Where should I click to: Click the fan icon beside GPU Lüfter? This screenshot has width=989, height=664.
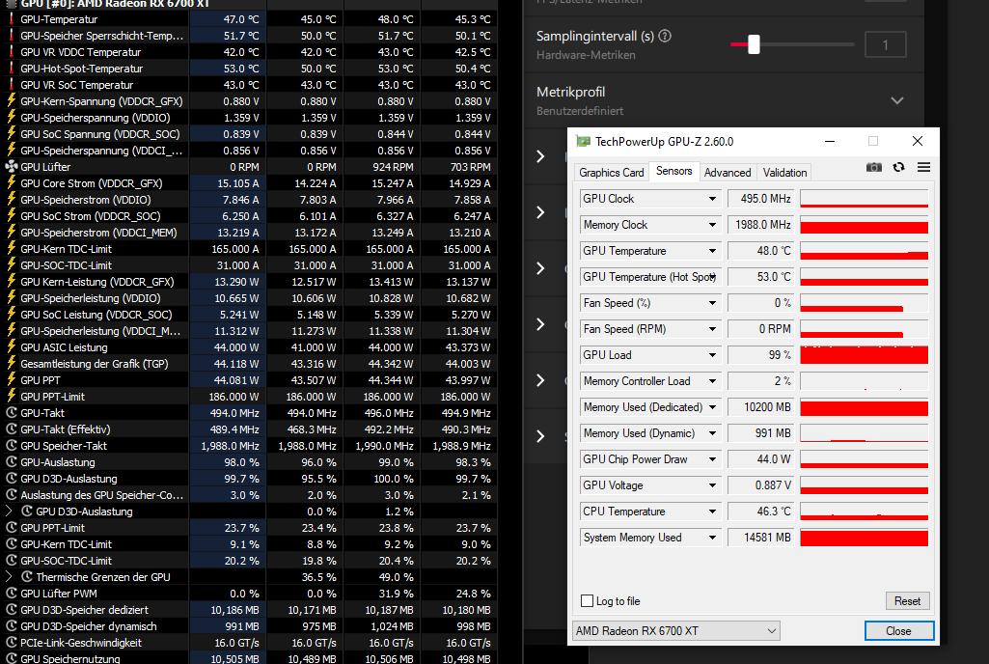12,167
